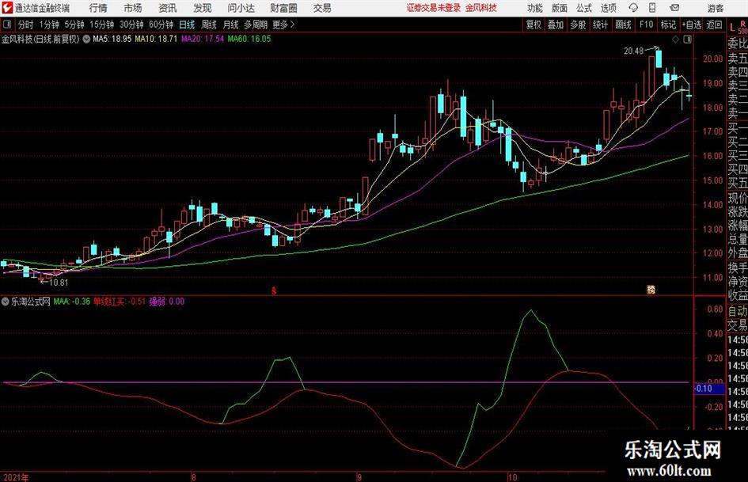
Task: Select the 日线 daily chart tab
Action: click(x=187, y=25)
